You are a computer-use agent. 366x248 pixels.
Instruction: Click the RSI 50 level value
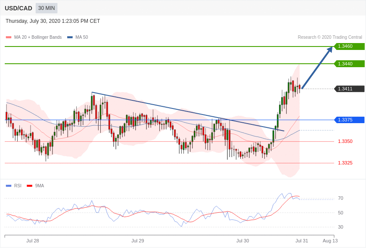point(341,213)
